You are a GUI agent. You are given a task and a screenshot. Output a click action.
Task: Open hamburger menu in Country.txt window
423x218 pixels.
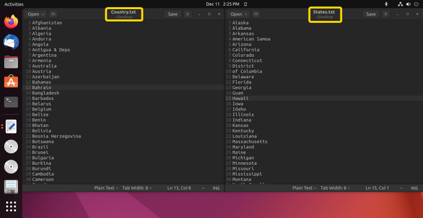188,14
